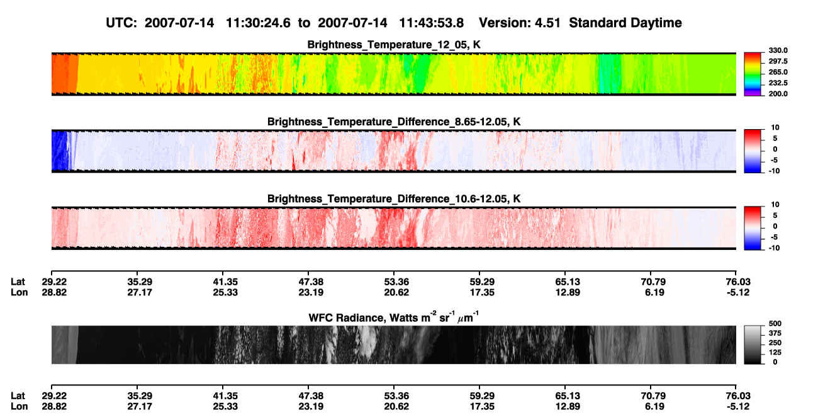This screenshot has width=818, height=420.
Task: Click the colorbar beside the 10.6-12.05 panel
Action: [753, 229]
